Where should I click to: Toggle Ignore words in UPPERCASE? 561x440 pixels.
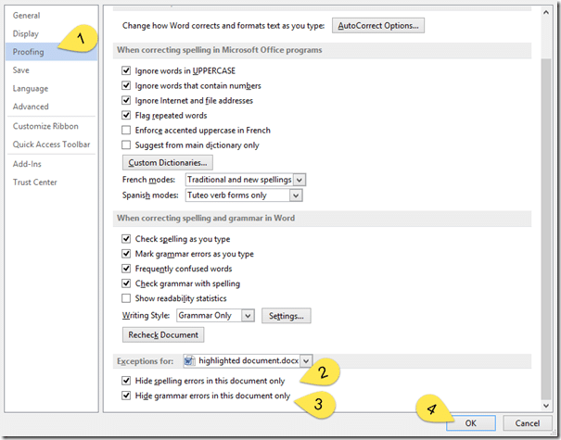[126, 70]
